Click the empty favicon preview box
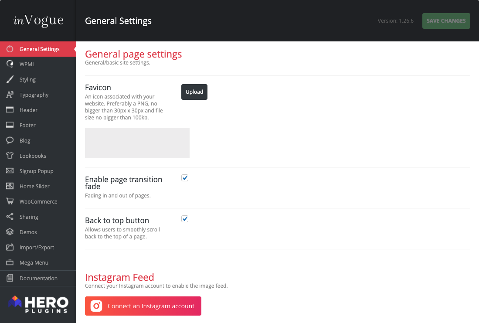The image size is (479, 323). 137,143
